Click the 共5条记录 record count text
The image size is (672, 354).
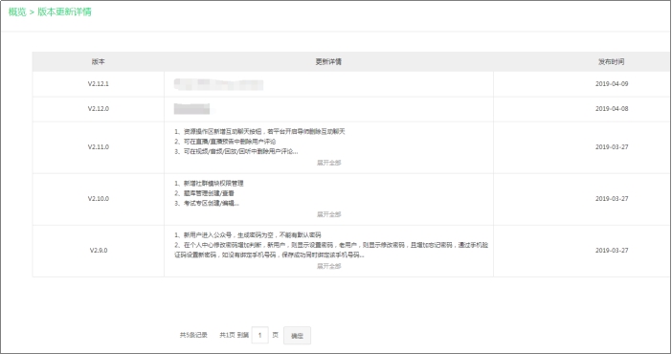(x=193, y=335)
